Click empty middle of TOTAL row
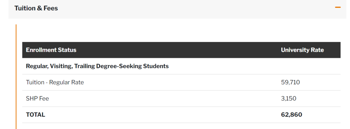 163,115
